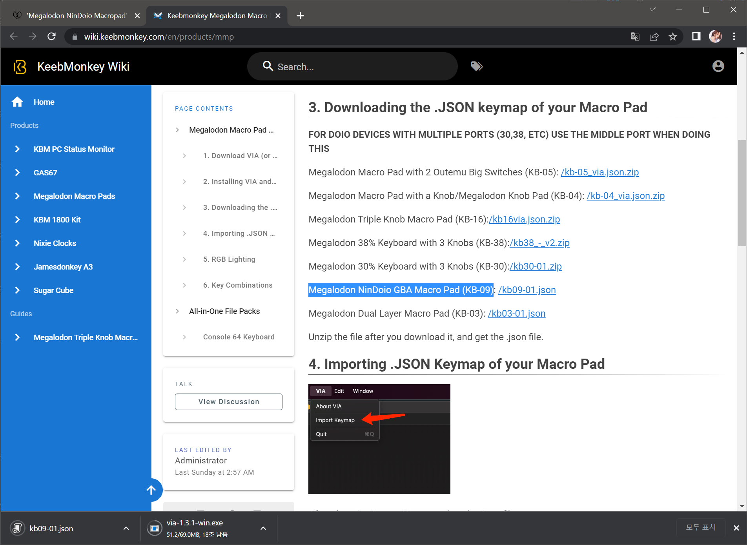The width and height of the screenshot is (747, 545).
Task: Click the share page icon
Action: pos(654,36)
